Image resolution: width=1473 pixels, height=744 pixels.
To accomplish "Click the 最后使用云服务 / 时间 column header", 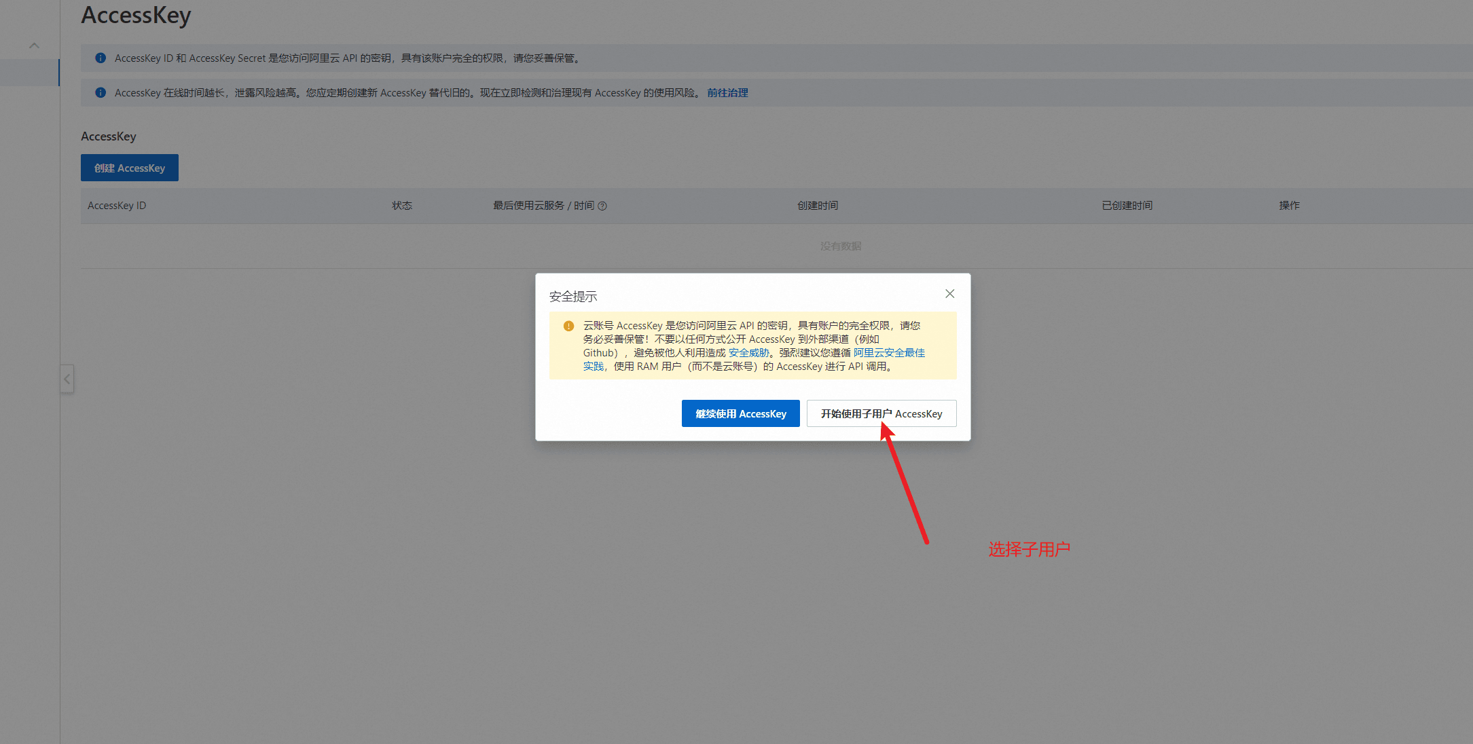I will (543, 206).
